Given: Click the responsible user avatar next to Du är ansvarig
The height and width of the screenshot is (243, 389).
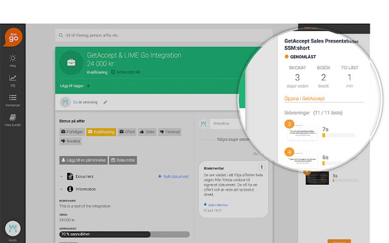Looking at the screenshot, I should pos(65,102).
